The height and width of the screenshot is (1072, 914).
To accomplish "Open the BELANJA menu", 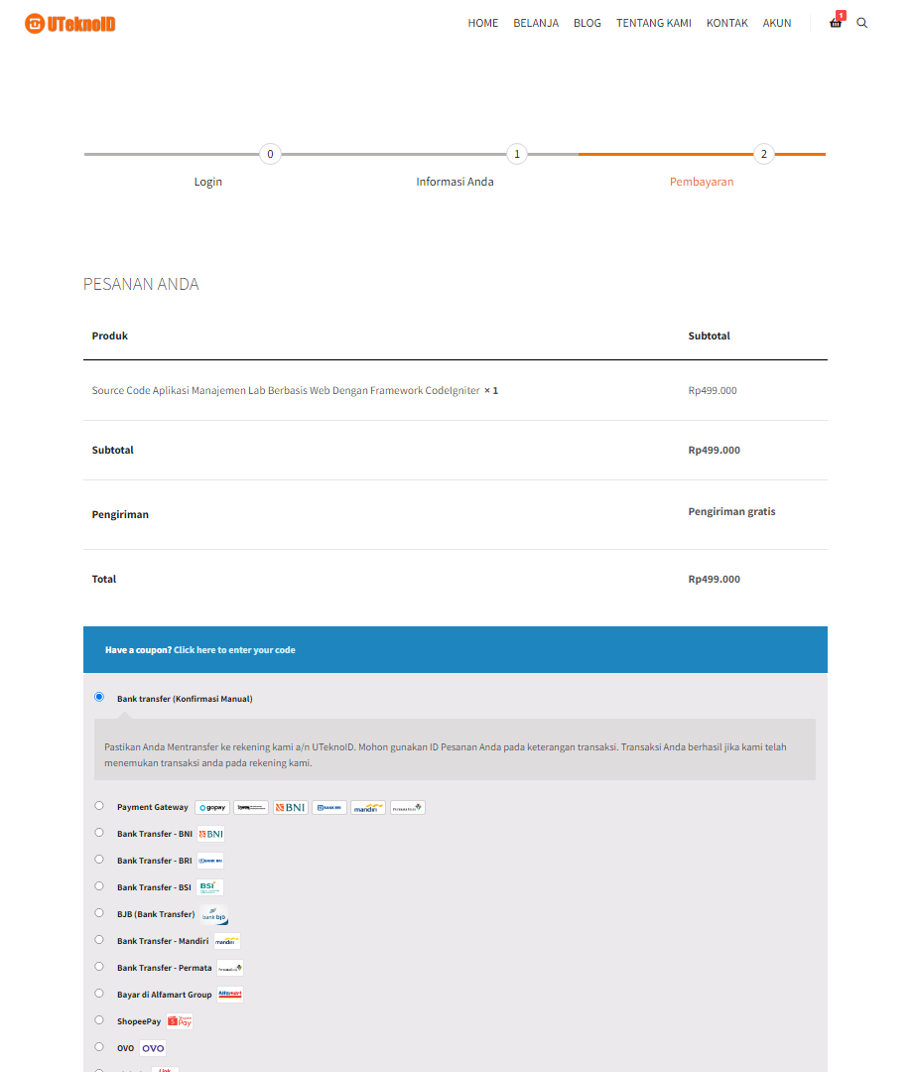I will 536,23.
